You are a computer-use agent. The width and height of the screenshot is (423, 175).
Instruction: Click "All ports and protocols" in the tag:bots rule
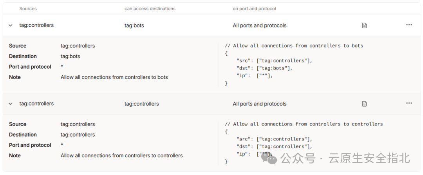coord(260,26)
